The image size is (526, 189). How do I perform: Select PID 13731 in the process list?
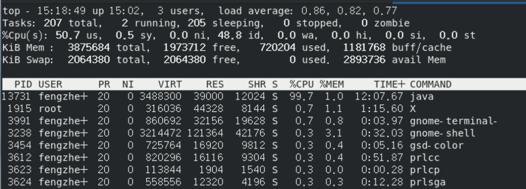[x=16, y=96]
